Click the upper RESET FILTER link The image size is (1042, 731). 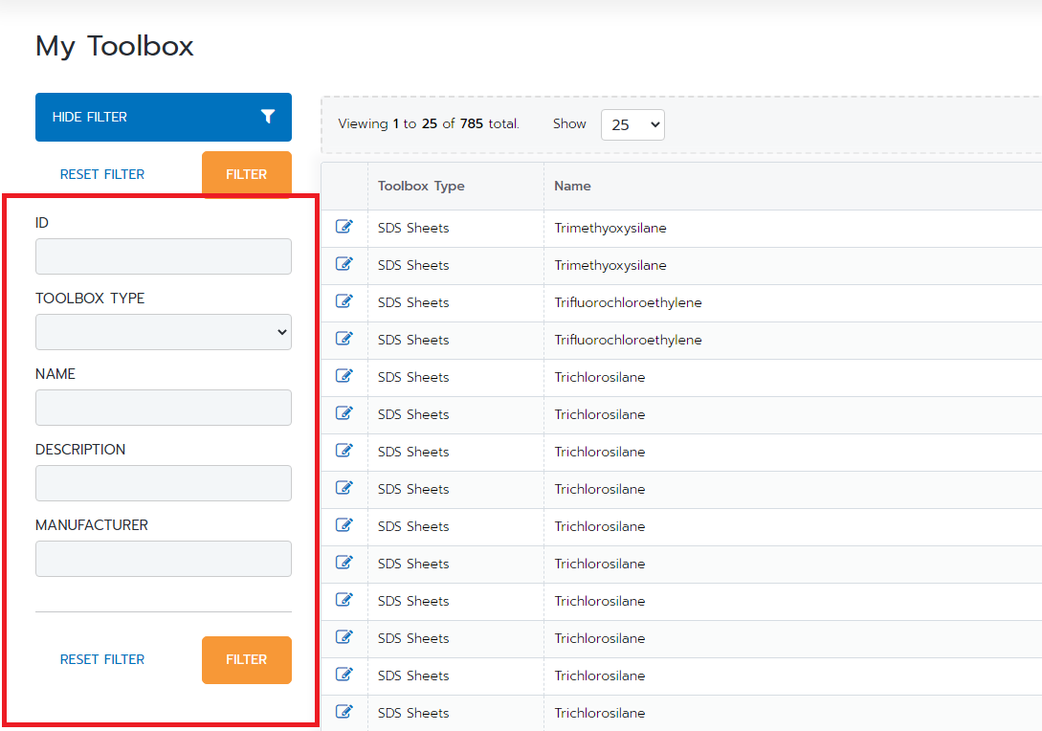102,174
